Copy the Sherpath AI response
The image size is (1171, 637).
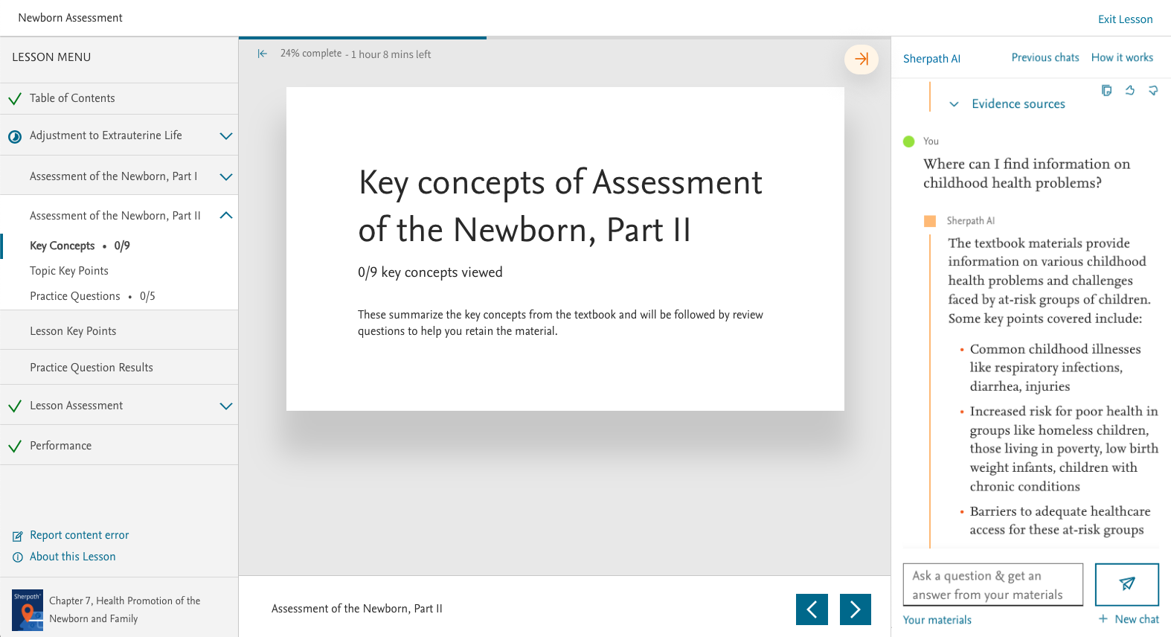tap(1106, 90)
